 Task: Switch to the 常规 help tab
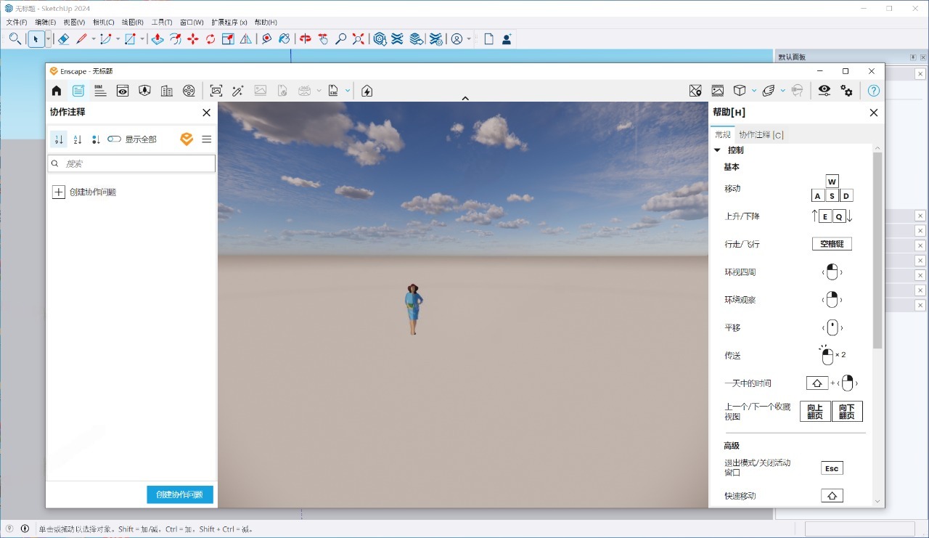click(723, 134)
